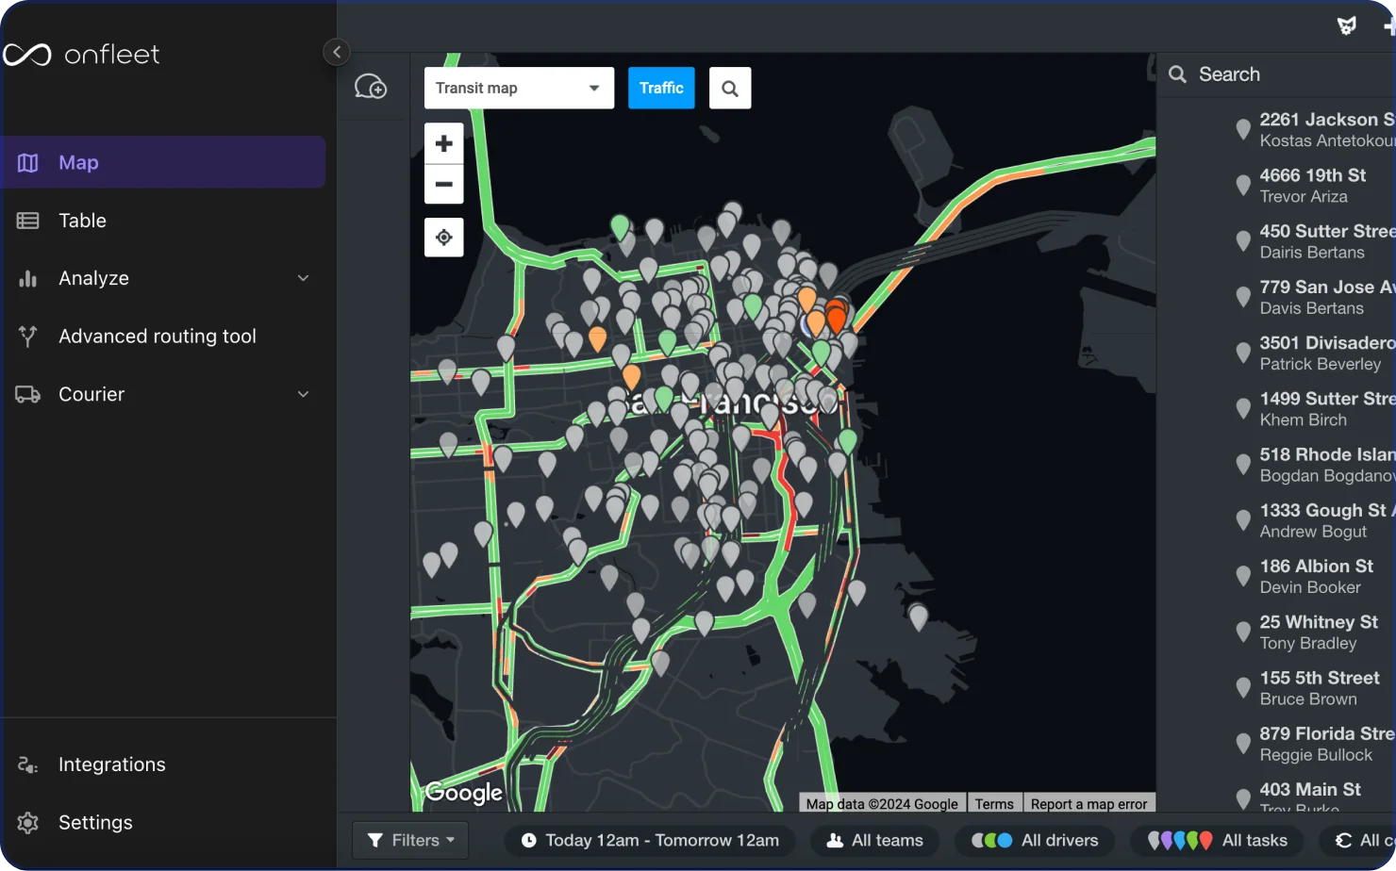
Task: Select the 1499 Sutter task for Khem Birch
Action: (x=1314, y=408)
